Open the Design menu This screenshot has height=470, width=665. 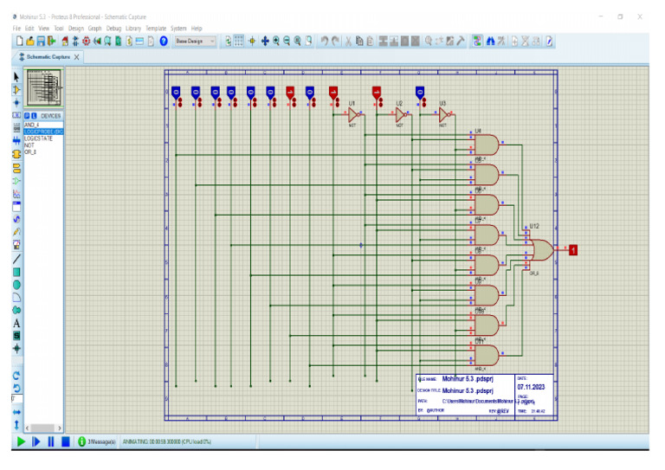coord(76,29)
